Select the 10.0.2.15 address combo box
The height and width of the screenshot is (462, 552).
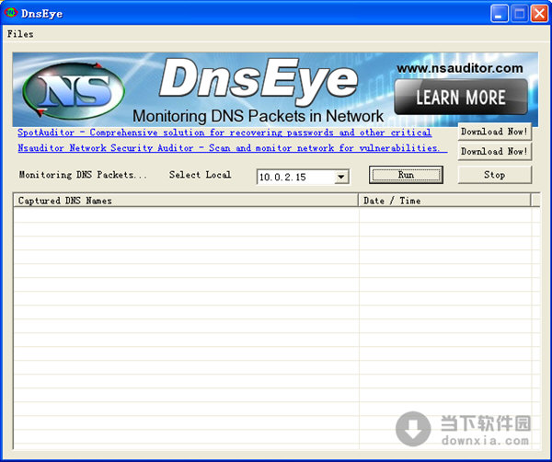point(294,176)
